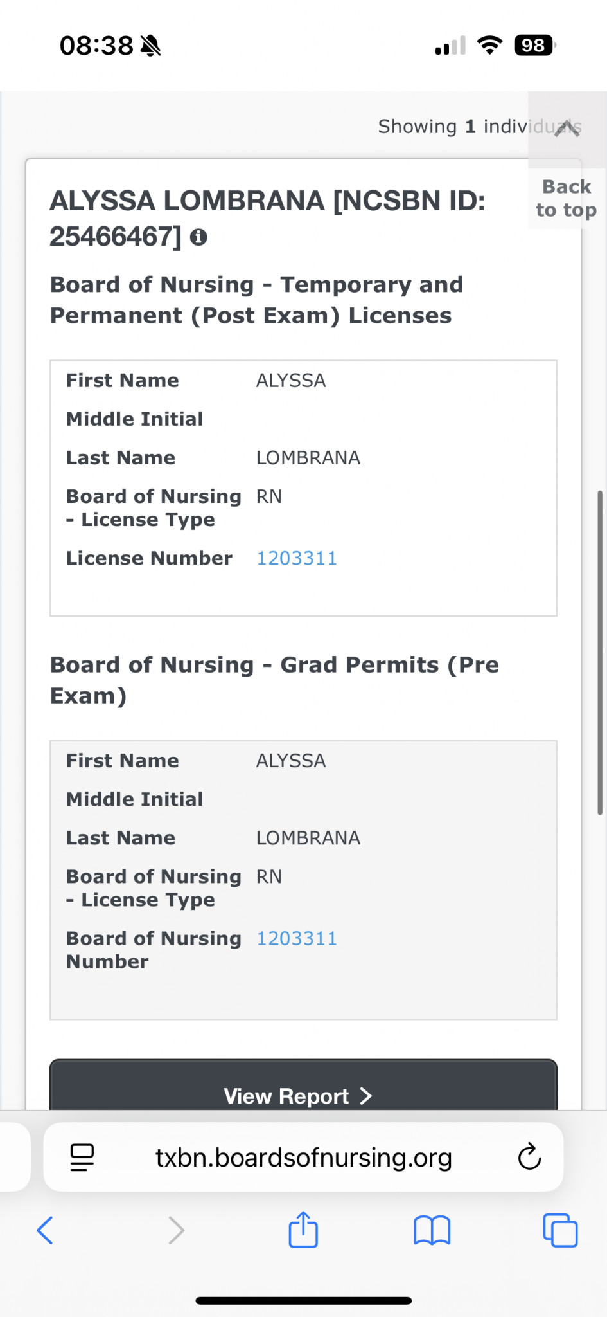Open license number 1203311 under Permanent Licenses
The height and width of the screenshot is (1317, 607).
pos(297,558)
